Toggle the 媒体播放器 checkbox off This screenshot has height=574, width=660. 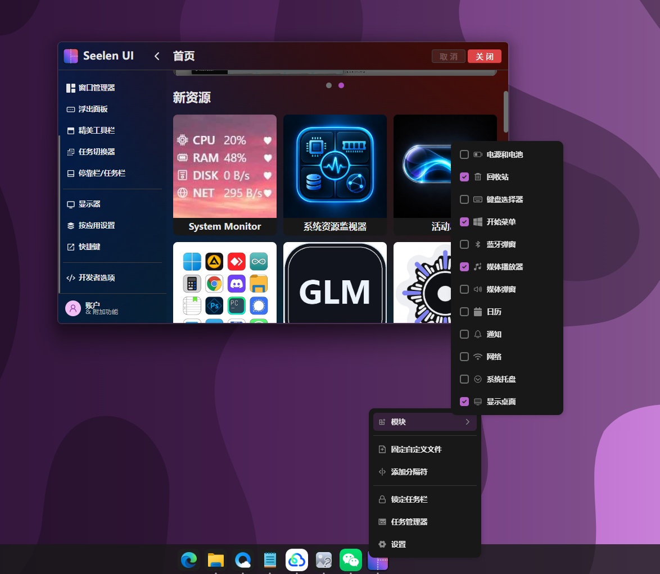tap(464, 267)
